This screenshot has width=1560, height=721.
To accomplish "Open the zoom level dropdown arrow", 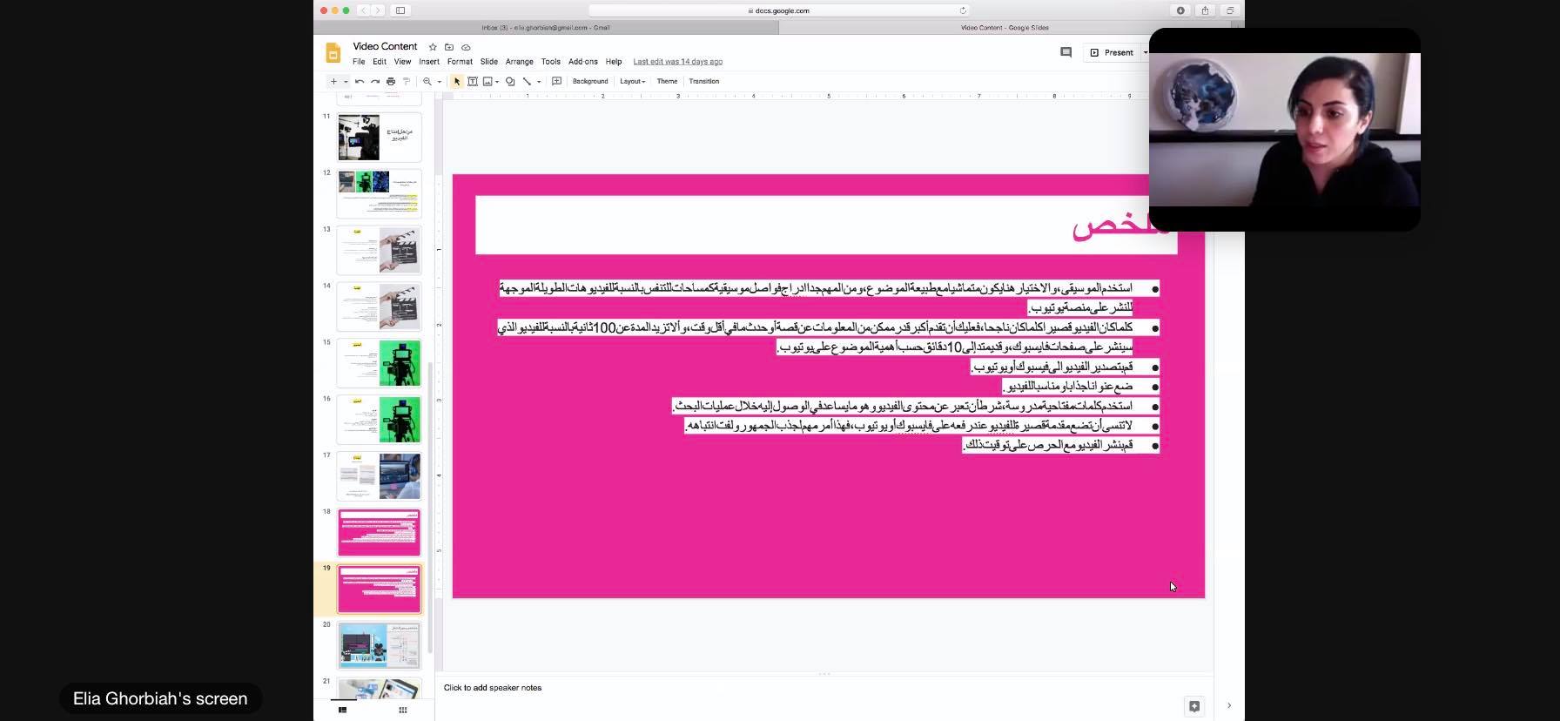I will (x=440, y=81).
